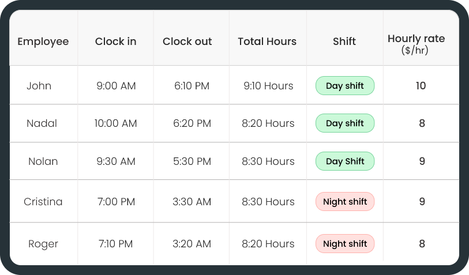Select Cristina's 3:30 AM clock-out time
This screenshot has width=469, height=275.
tap(192, 202)
